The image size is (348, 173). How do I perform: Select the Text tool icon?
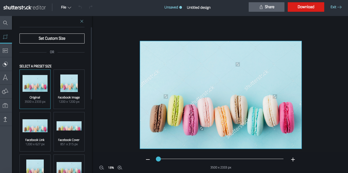(5, 78)
